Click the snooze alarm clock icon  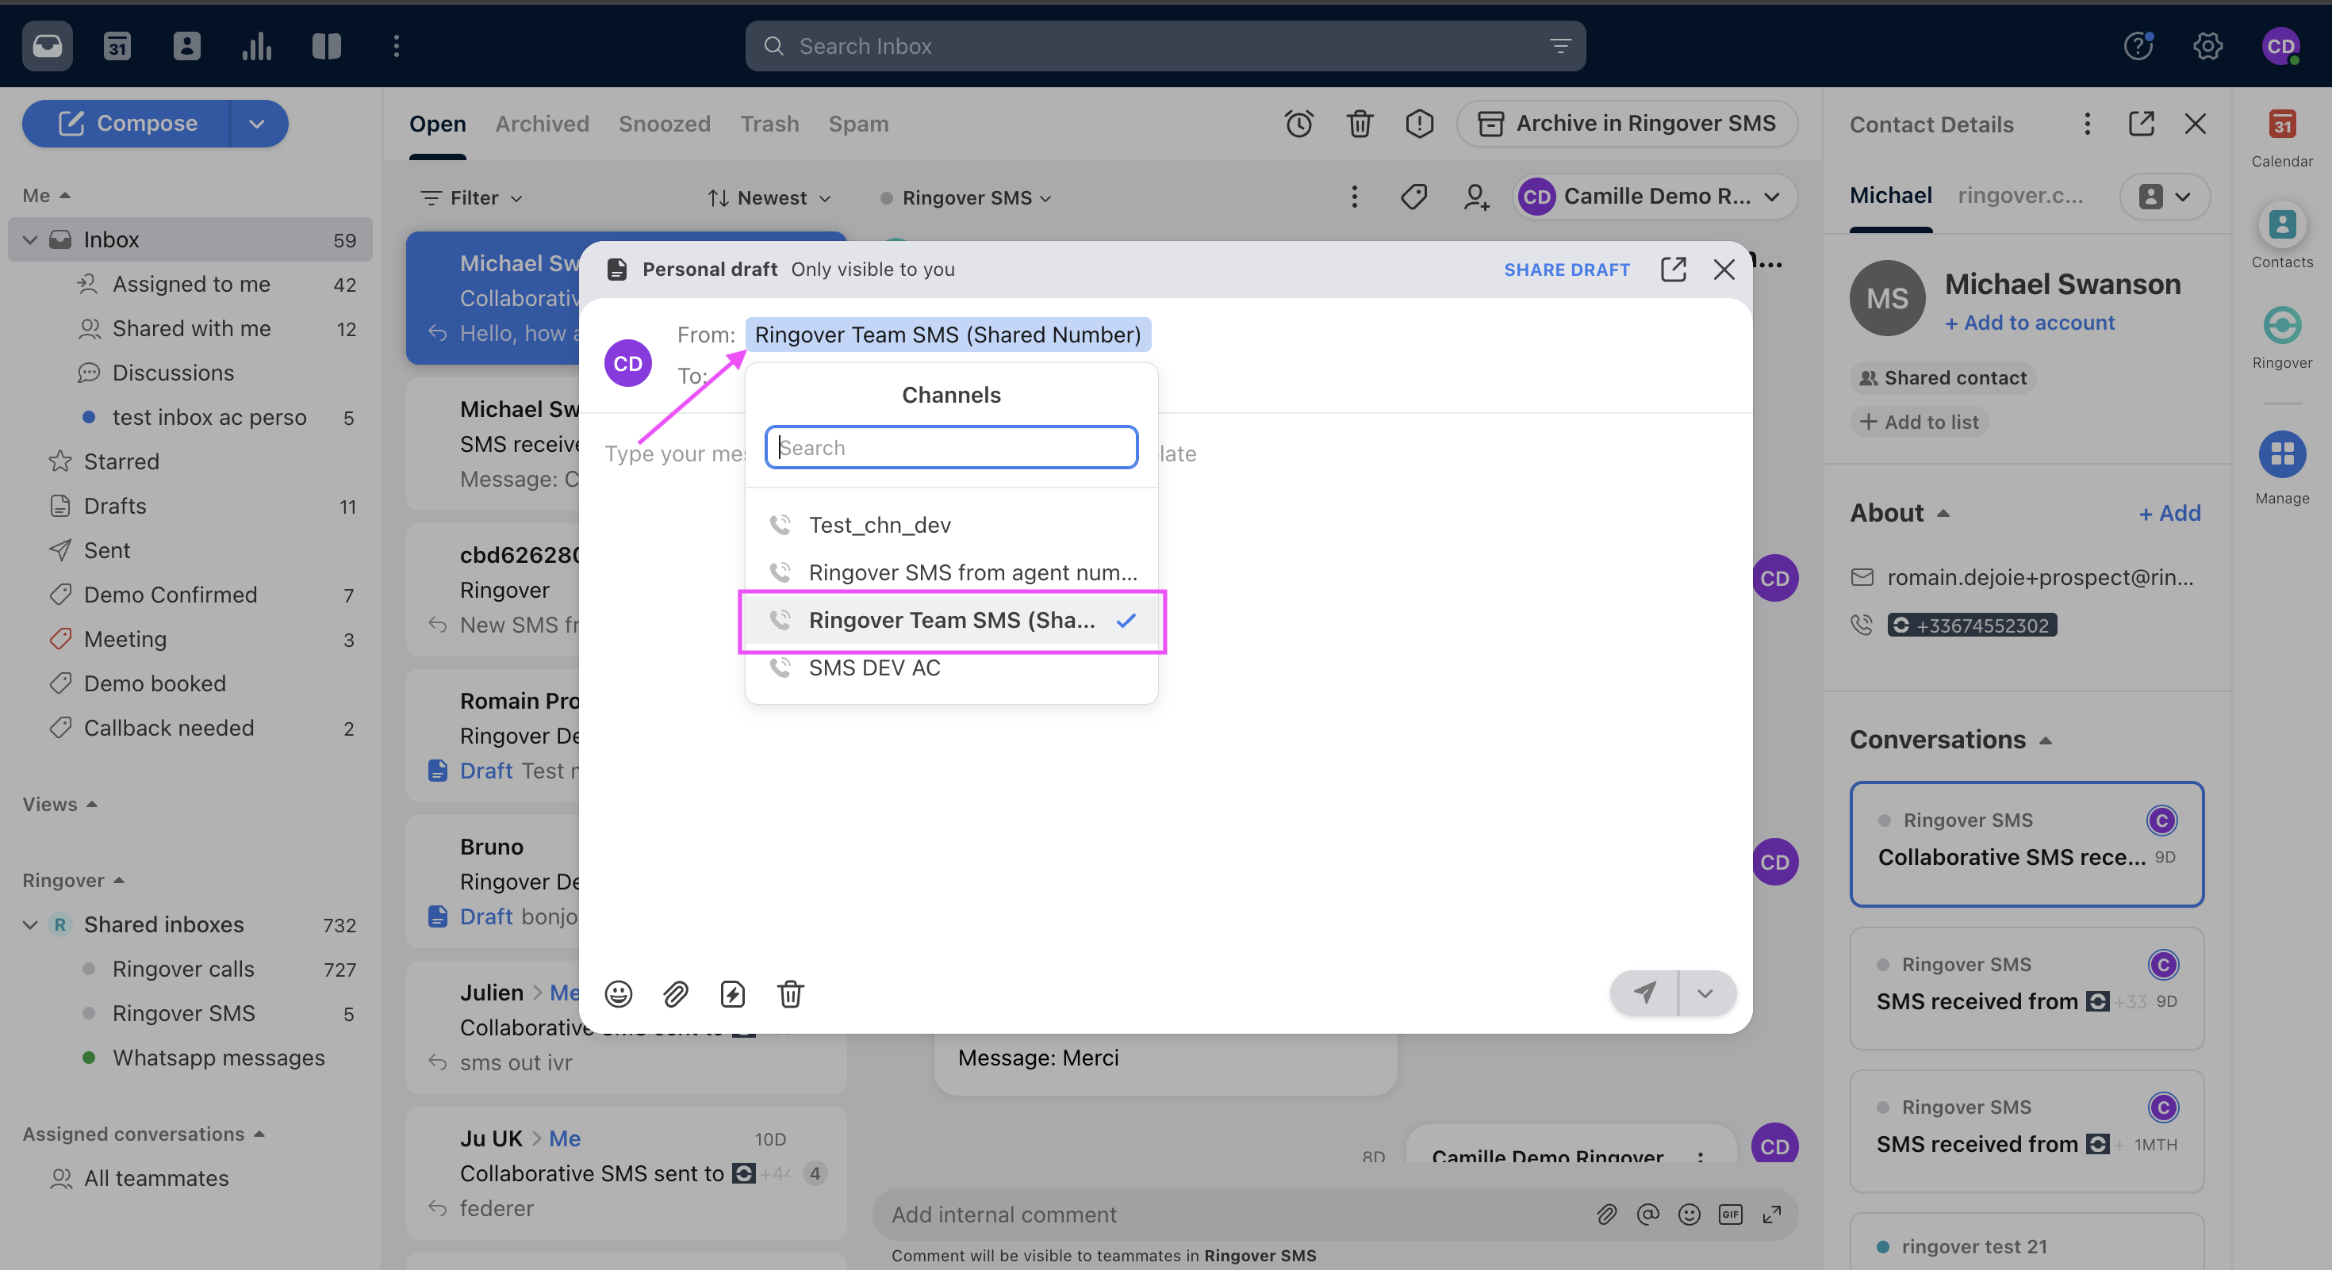[x=1299, y=123]
